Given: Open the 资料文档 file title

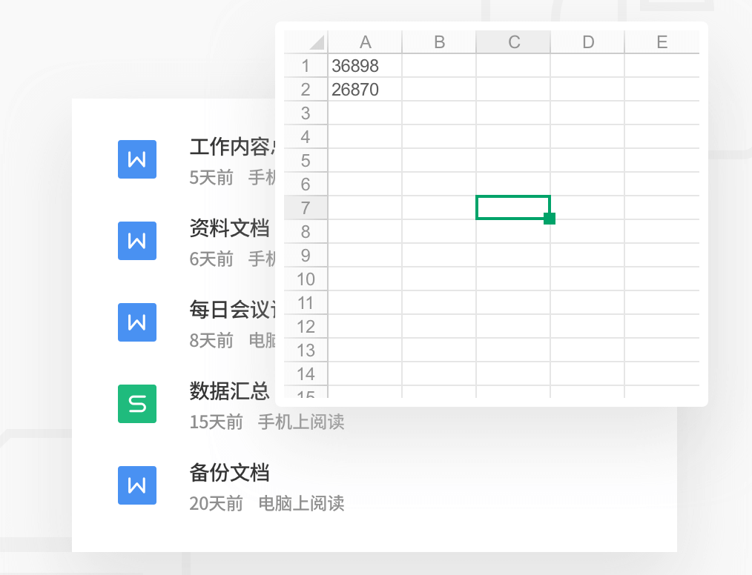Looking at the screenshot, I should click(229, 228).
